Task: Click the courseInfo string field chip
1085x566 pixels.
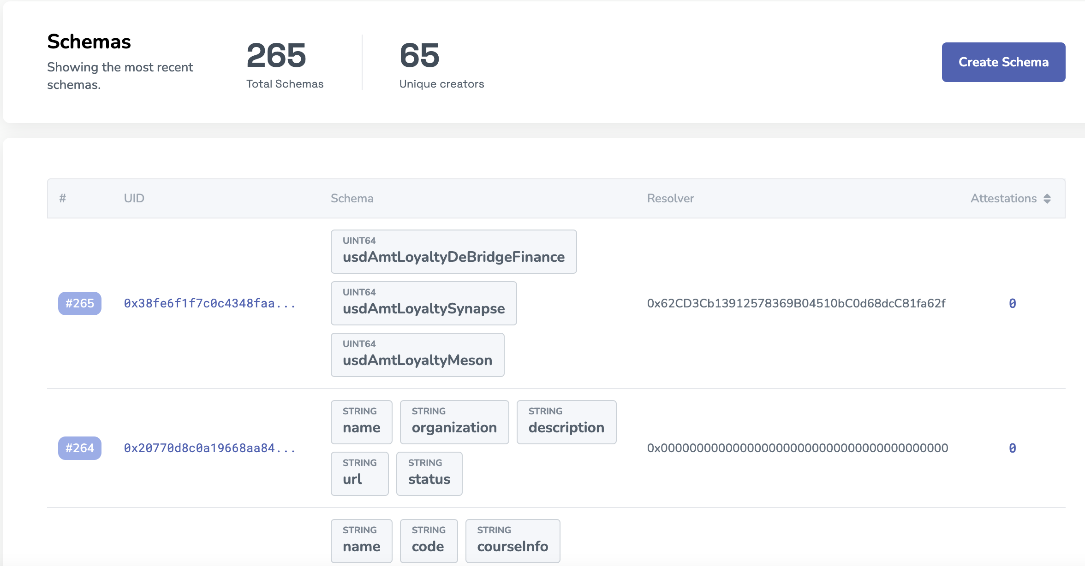Action: (x=512, y=541)
